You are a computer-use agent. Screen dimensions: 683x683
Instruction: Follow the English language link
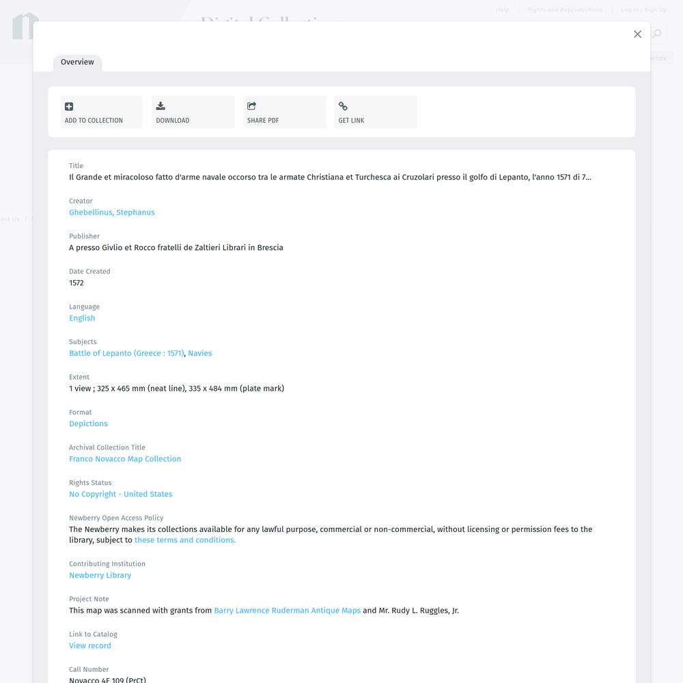tap(82, 318)
